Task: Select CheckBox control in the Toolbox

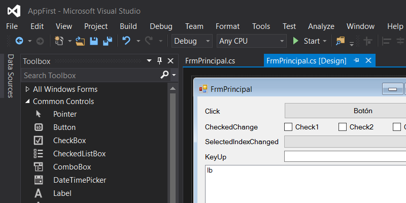Action: [x=70, y=141]
